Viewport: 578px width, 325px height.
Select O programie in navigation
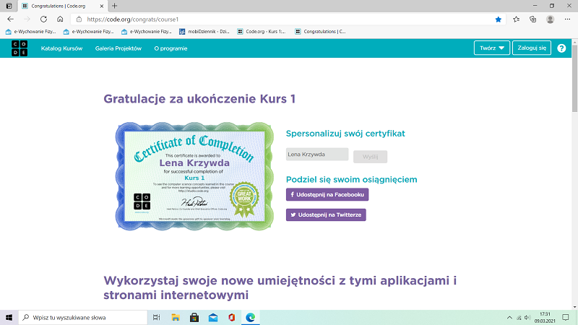pyautogui.click(x=171, y=48)
